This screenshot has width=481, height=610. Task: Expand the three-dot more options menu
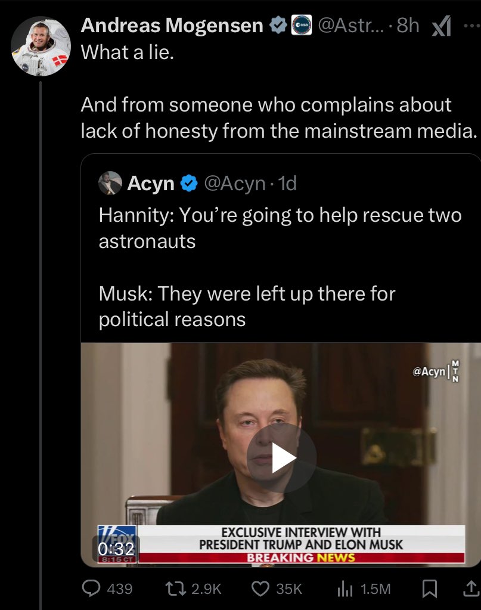(470, 26)
